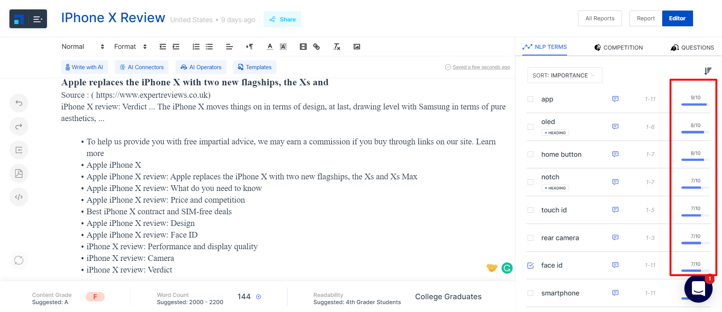
Task: Check the notch term checkbox
Action: pos(531,182)
